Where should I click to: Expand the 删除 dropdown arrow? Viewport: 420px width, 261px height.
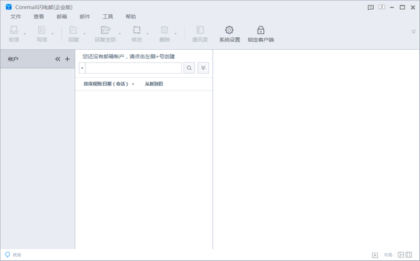176,34
